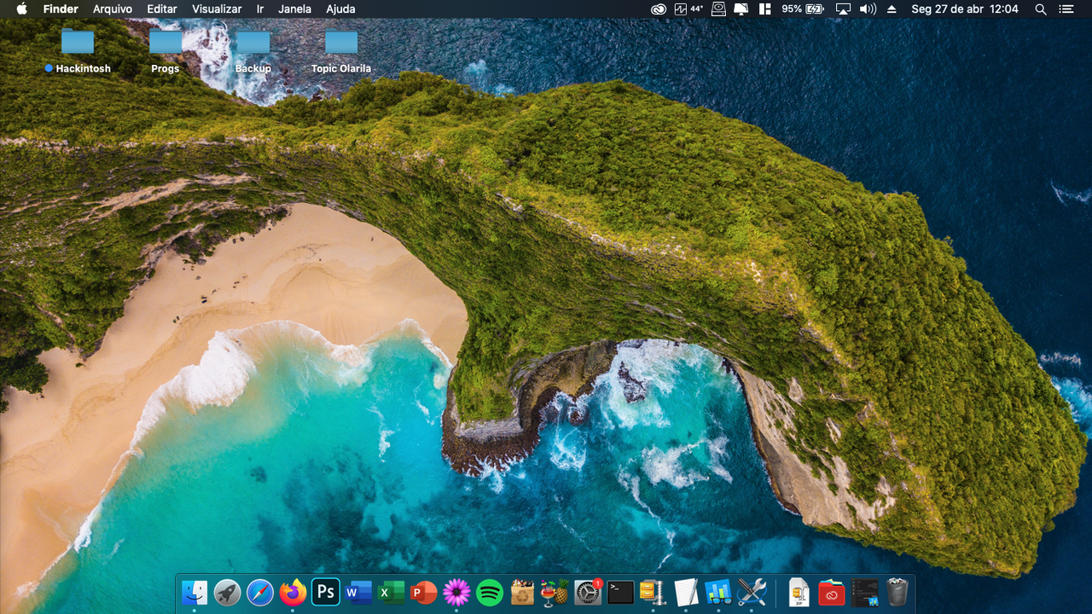Screen dimensions: 1092x614
Task: Open the wrench and screwdriver utility
Action: click(752, 592)
